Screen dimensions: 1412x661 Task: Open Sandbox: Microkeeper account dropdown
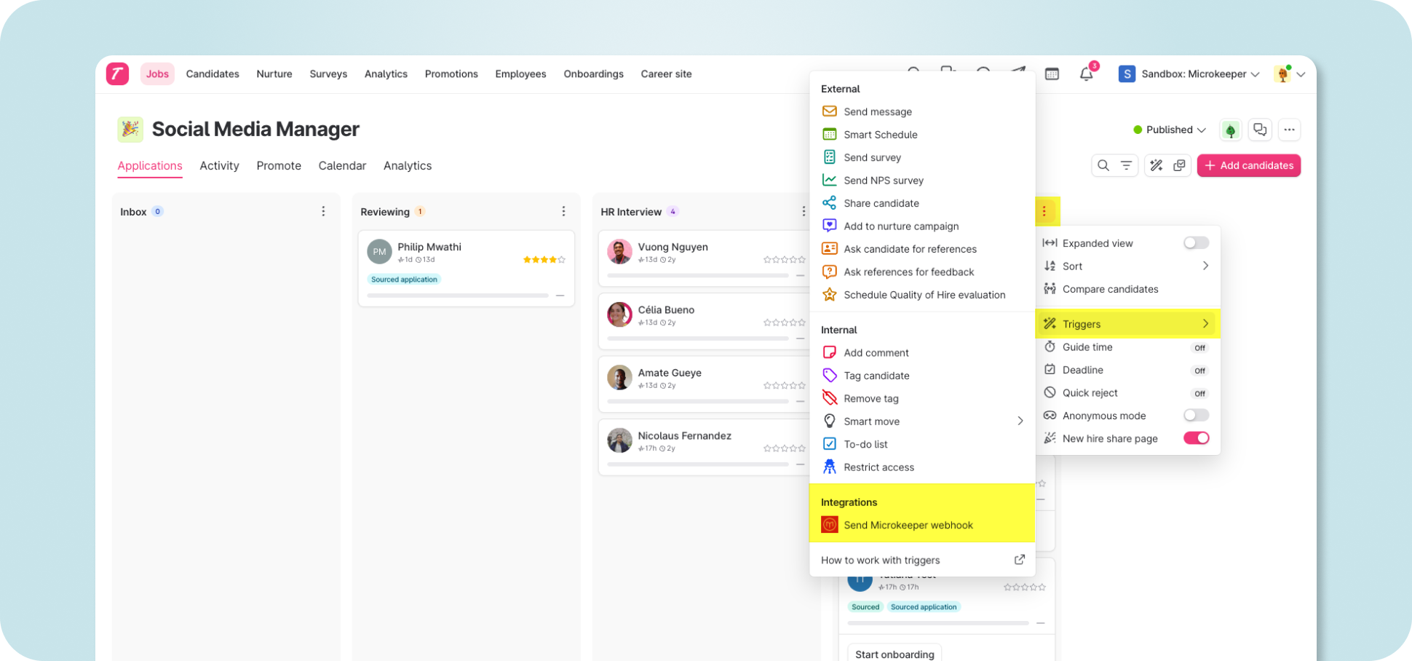point(1189,74)
